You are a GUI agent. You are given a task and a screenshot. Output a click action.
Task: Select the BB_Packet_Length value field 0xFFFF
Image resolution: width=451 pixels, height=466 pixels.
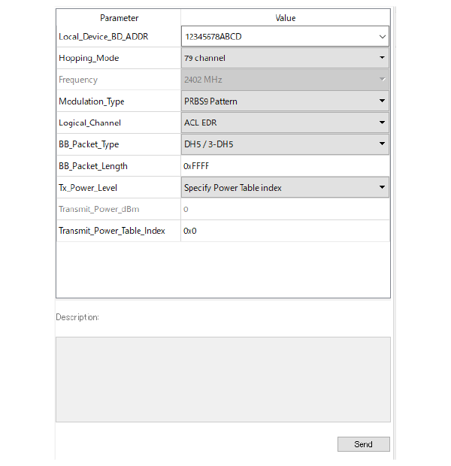point(285,166)
